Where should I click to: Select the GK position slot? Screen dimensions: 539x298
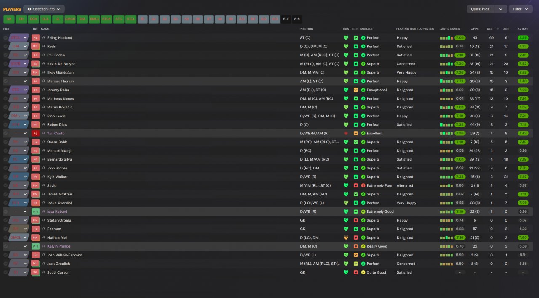[x=9, y=19]
